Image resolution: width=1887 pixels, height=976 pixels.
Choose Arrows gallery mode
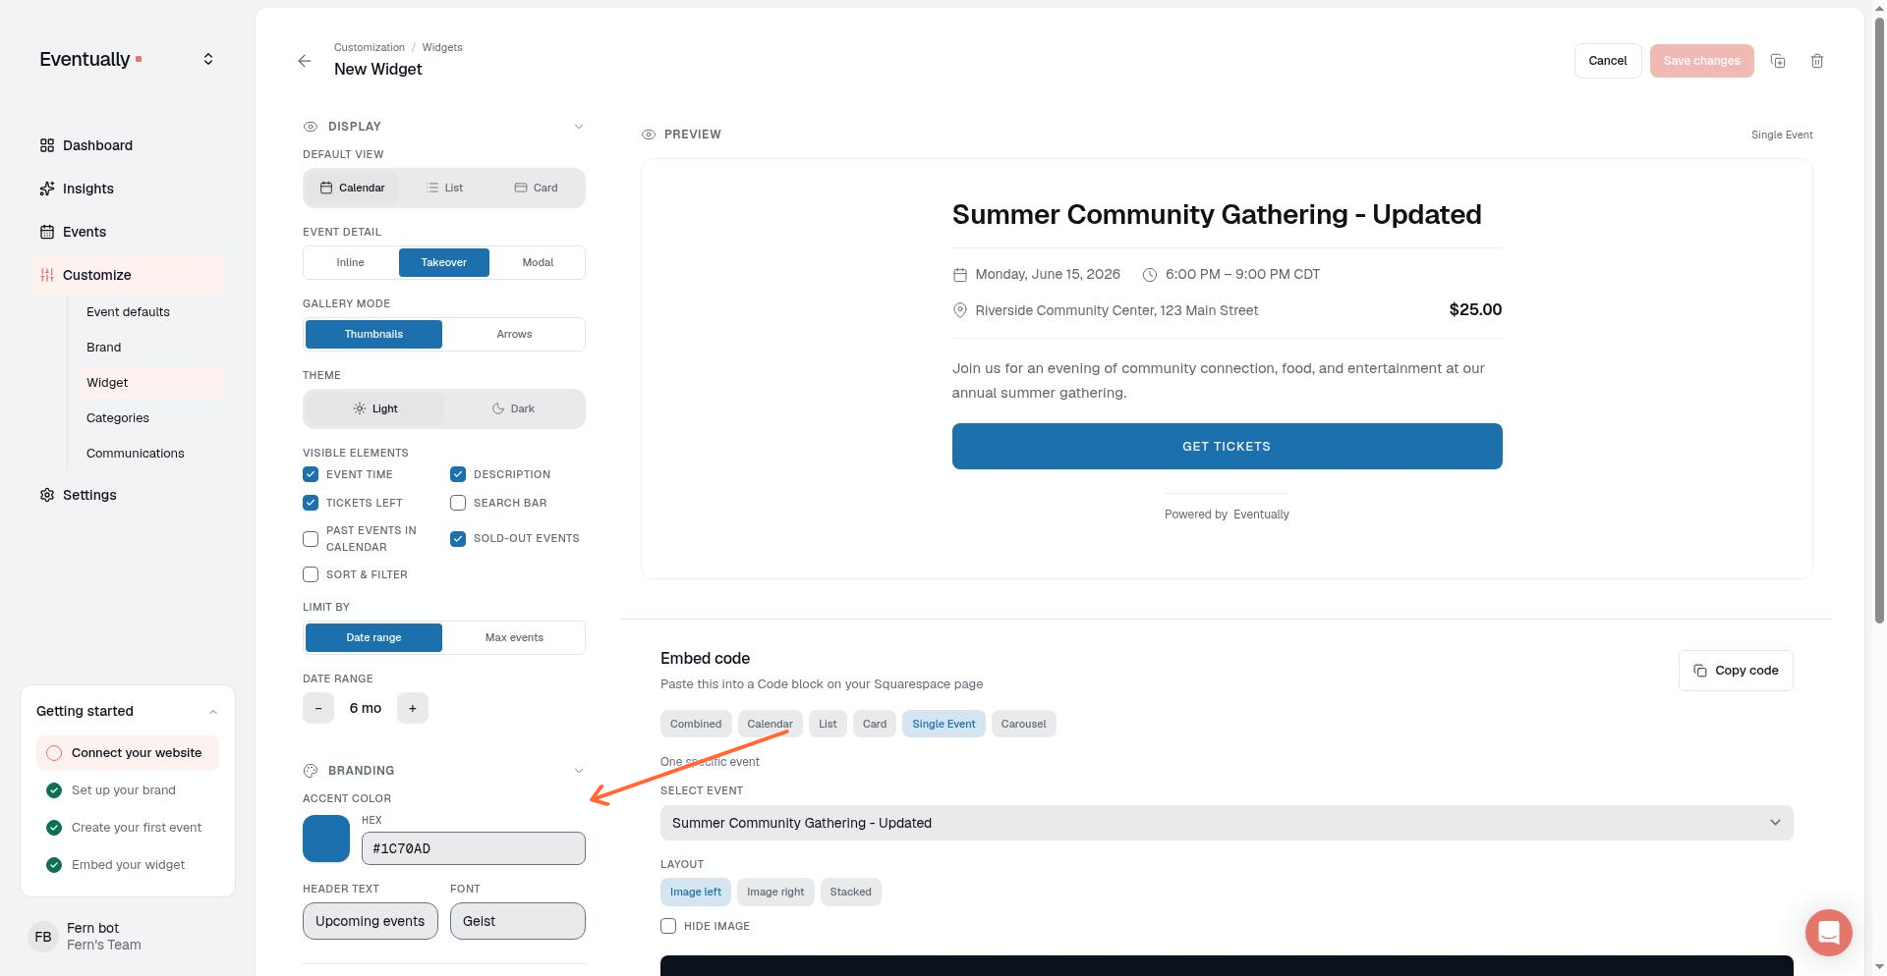click(514, 334)
